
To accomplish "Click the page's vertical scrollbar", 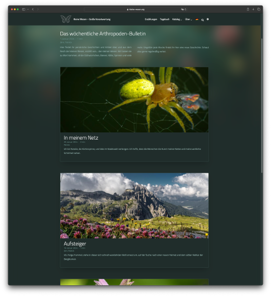I will (x=262, y=106).
